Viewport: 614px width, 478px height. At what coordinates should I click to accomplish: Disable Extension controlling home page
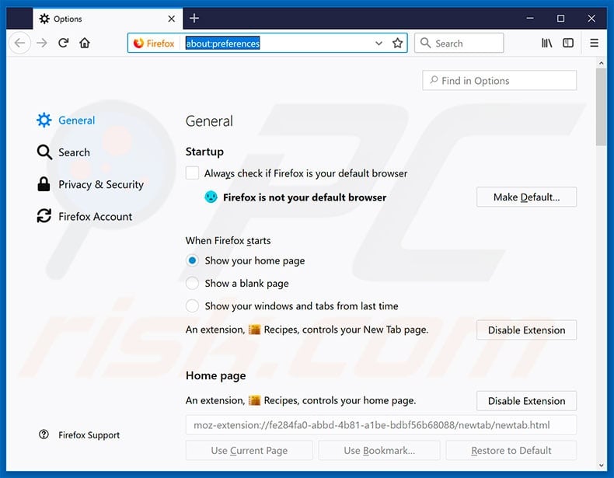coord(526,401)
